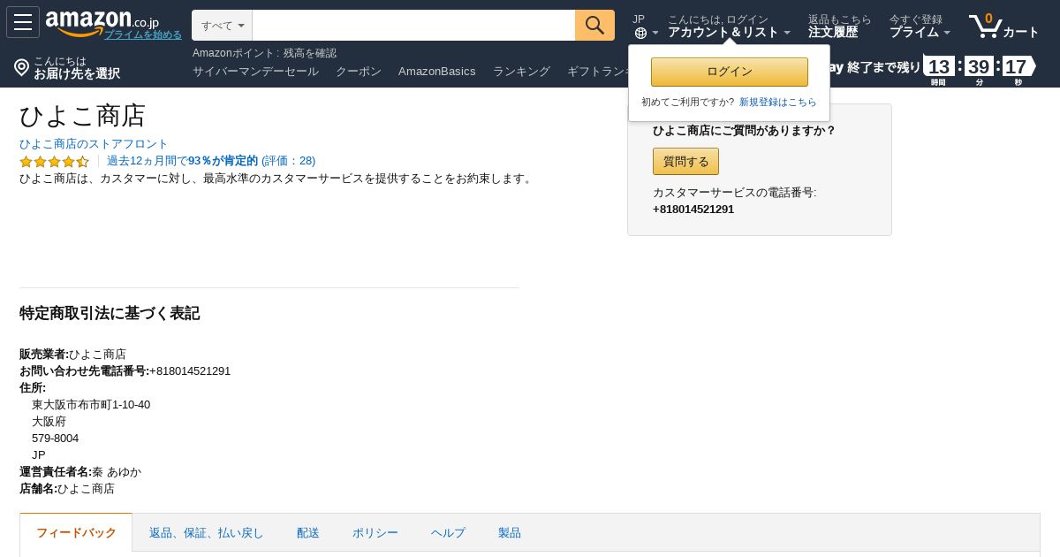This screenshot has height=557, width=1060.
Task: Open サイバーマンデーセール nav item
Action: (x=255, y=71)
